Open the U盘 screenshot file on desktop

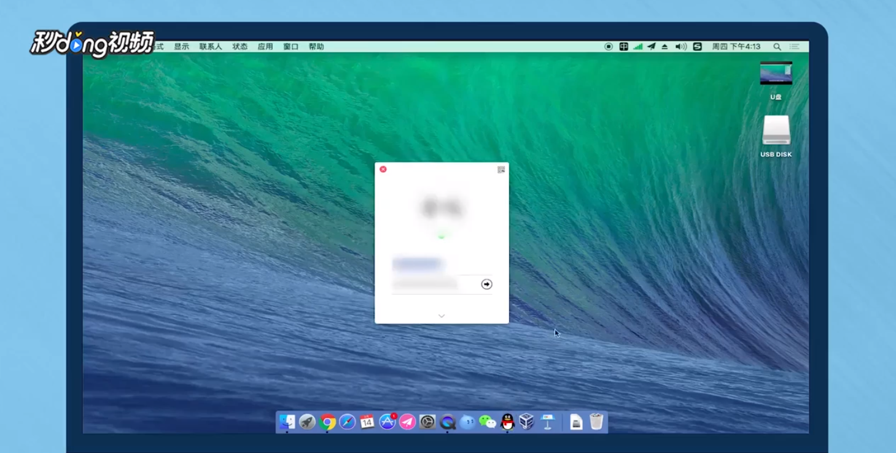(x=776, y=74)
